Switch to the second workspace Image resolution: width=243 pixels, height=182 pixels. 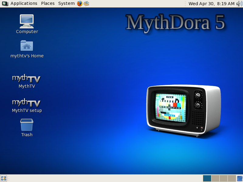[215, 178]
